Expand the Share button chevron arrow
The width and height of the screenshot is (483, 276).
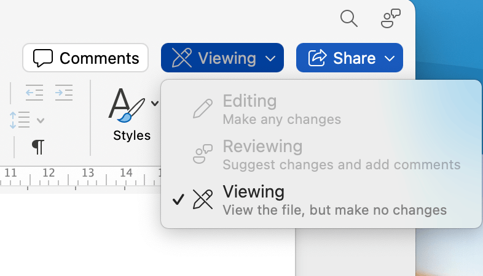coord(390,58)
